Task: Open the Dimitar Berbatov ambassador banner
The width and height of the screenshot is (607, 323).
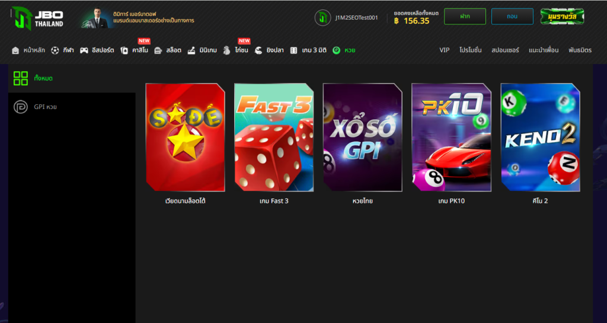Action: [x=138, y=18]
